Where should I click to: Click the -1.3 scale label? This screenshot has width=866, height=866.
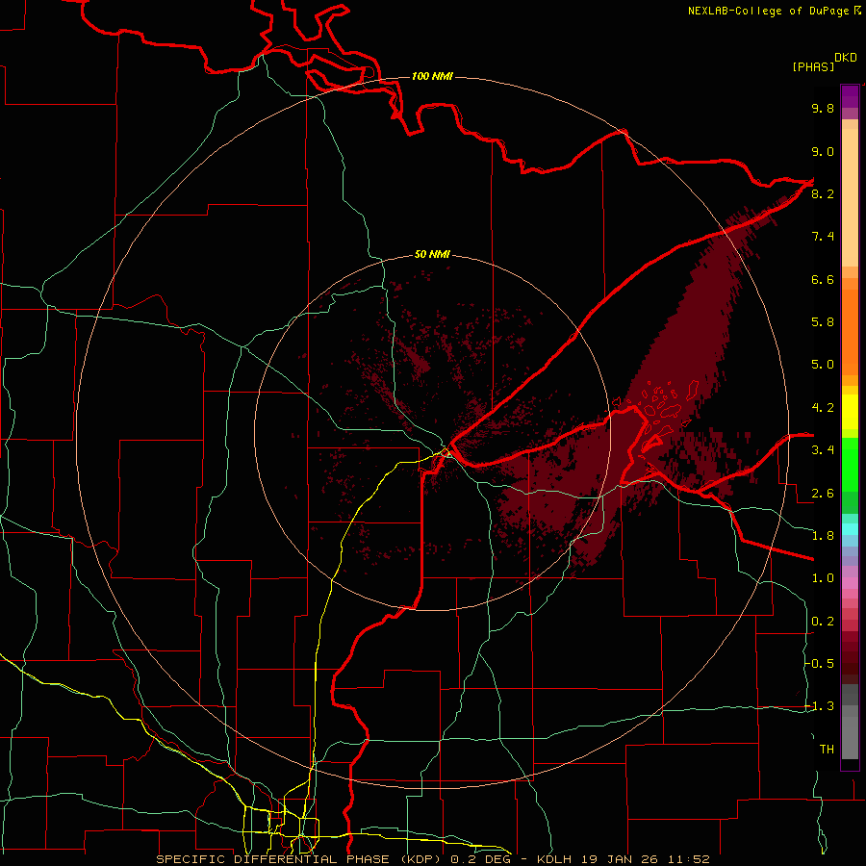tap(820, 706)
